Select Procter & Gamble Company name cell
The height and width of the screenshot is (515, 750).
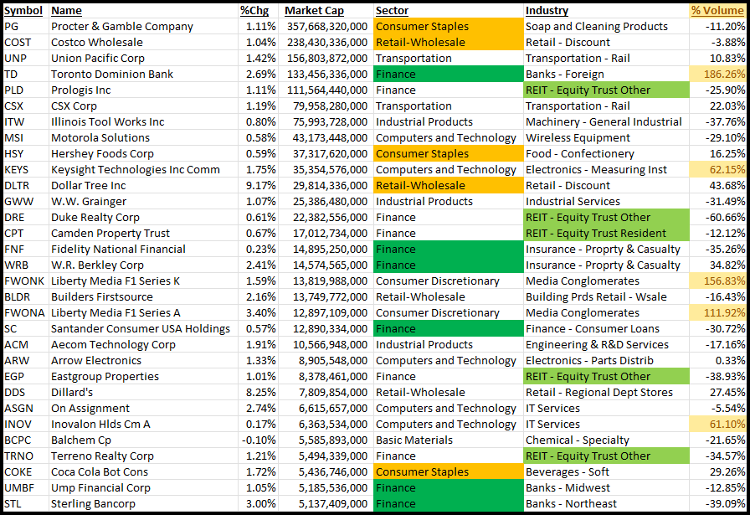(x=143, y=26)
